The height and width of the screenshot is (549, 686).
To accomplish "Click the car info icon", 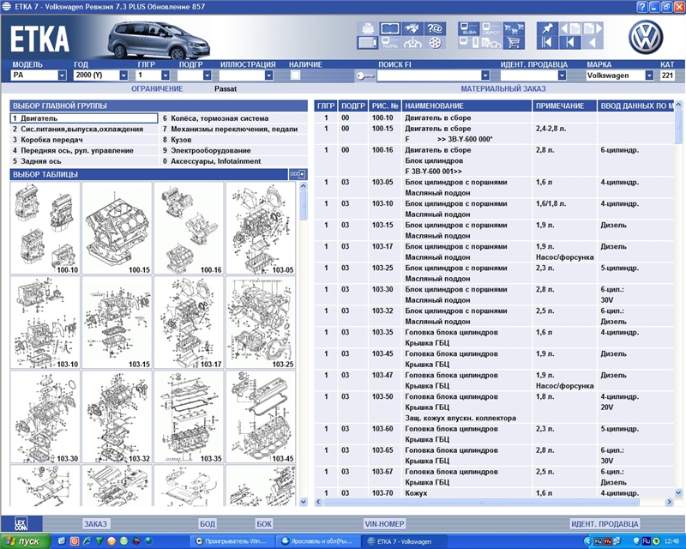I will click(x=412, y=43).
